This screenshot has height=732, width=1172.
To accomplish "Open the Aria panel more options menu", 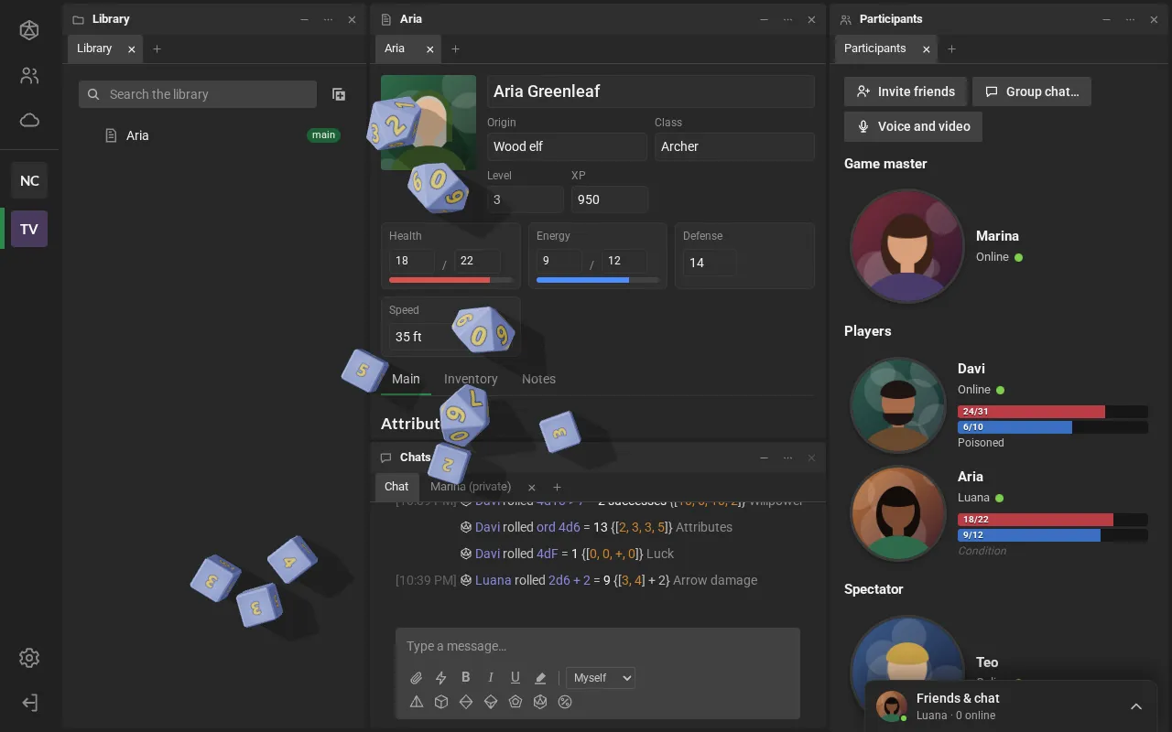I will coord(787,19).
